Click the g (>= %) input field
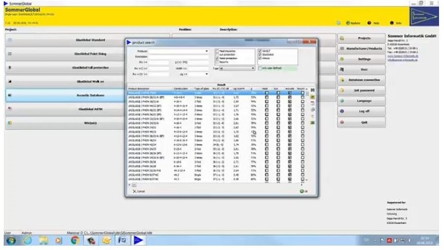Image resolution: width=444 pixels, height=250 pixels. [x=198, y=62]
